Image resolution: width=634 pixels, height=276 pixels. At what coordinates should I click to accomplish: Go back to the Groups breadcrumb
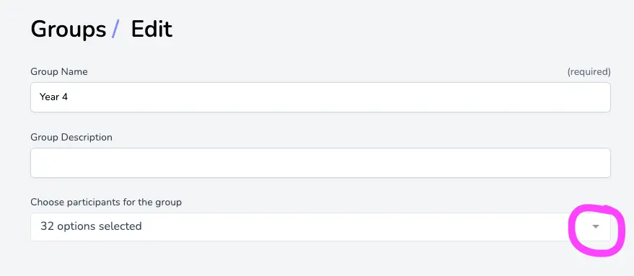click(x=68, y=30)
